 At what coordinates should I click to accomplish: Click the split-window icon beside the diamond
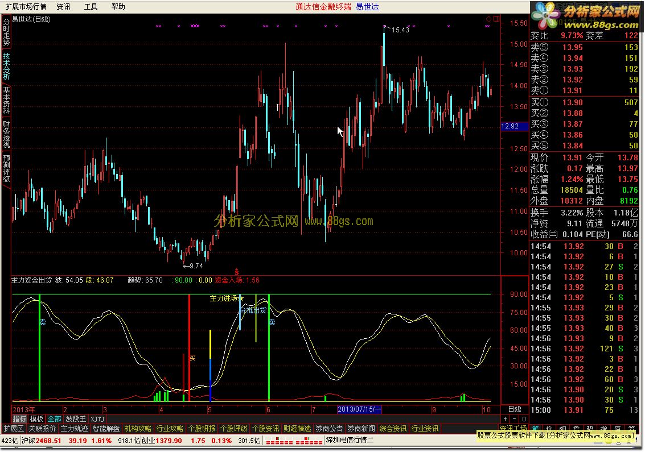point(496,19)
